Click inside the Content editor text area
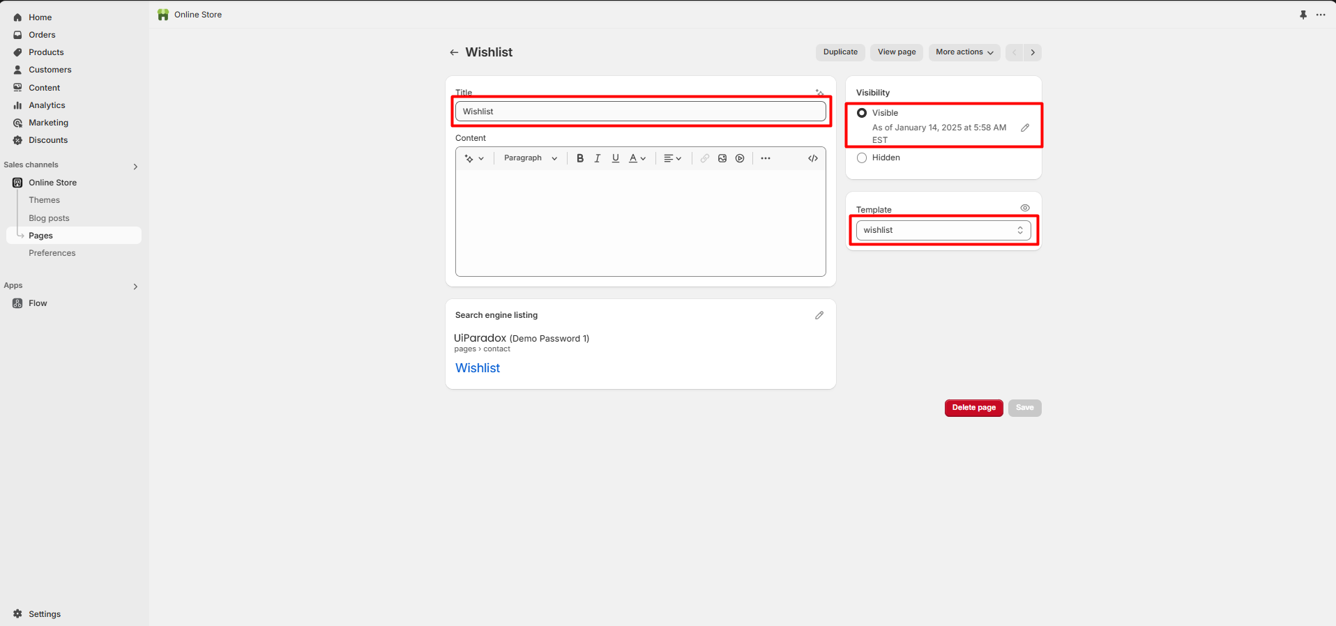Screen dimensions: 1336x626 tap(640, 222)
